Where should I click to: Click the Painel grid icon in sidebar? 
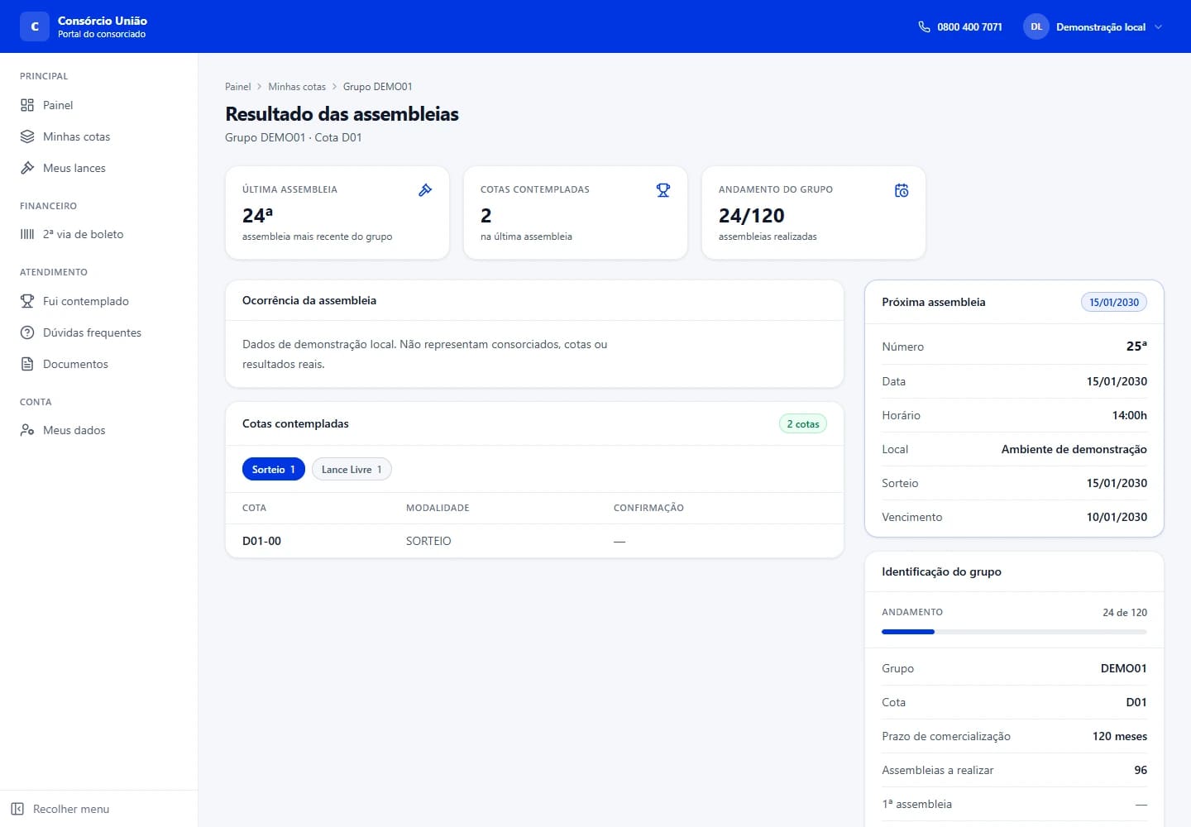(27, 105)
